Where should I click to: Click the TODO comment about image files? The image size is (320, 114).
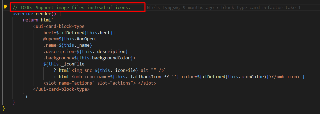click(x=71, y=7)
